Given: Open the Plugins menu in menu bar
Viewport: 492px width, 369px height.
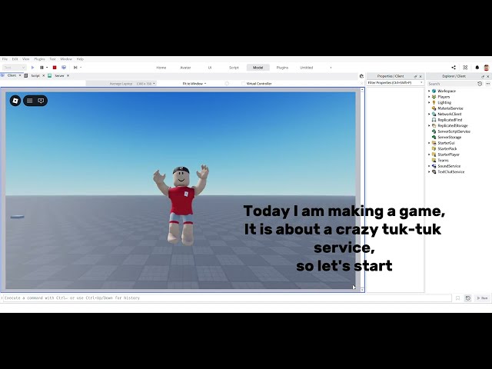Looking at the screenshot, I should point(39,59).
